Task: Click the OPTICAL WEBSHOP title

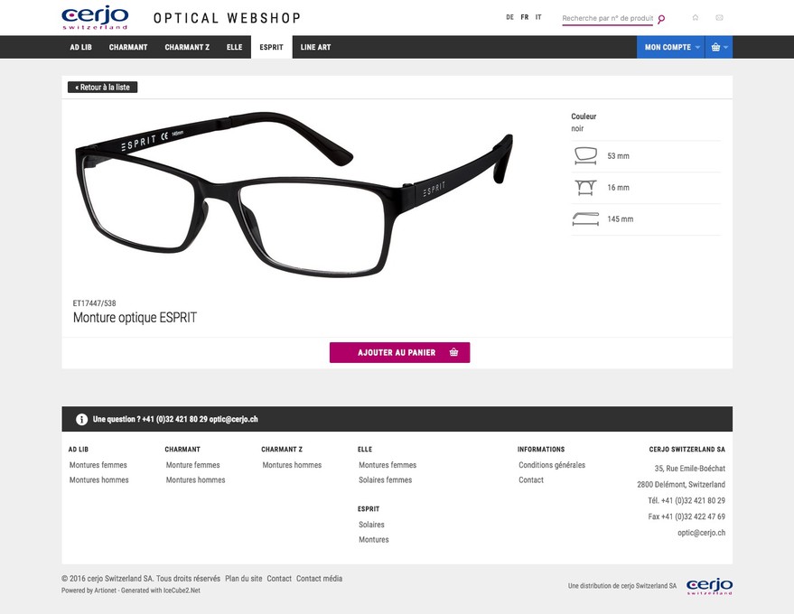Action: click(x=227, y=18)
